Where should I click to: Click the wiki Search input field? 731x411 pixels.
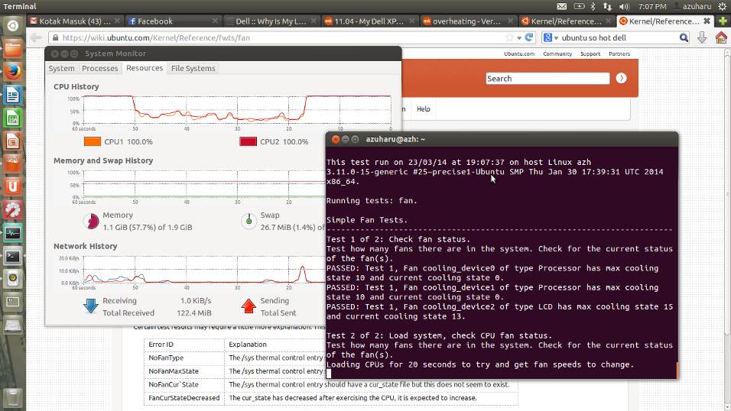pyautogui.click(x=547, y=79)
